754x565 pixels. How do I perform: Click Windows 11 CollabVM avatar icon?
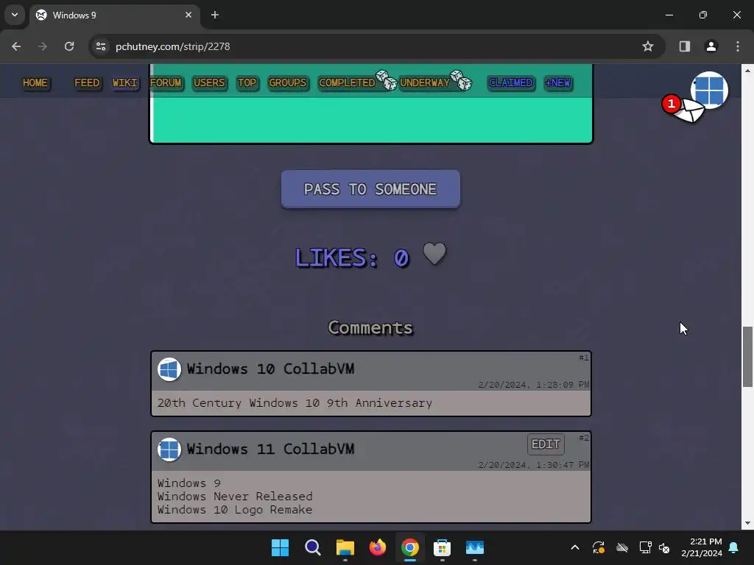[169, 449]
